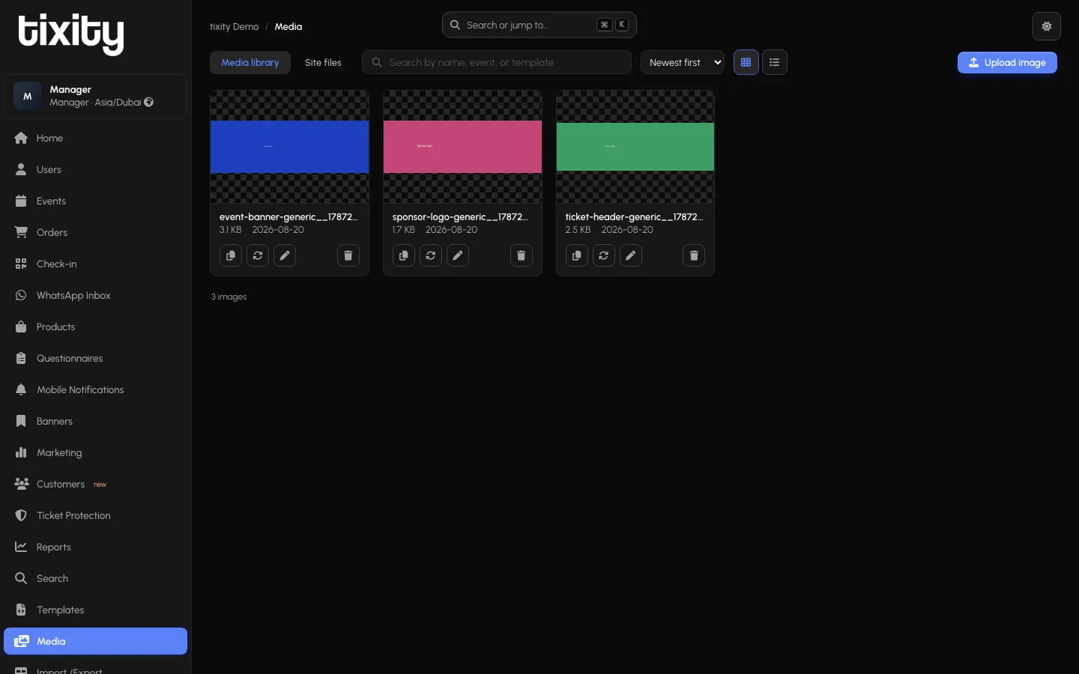Go to Reports in the sidebar

(x=95, y=547)
